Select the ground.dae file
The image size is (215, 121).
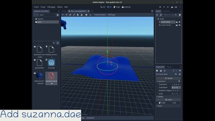click(x=40, y=64)
